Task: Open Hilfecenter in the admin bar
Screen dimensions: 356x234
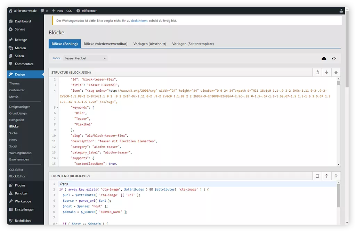Action: point(87,11)
